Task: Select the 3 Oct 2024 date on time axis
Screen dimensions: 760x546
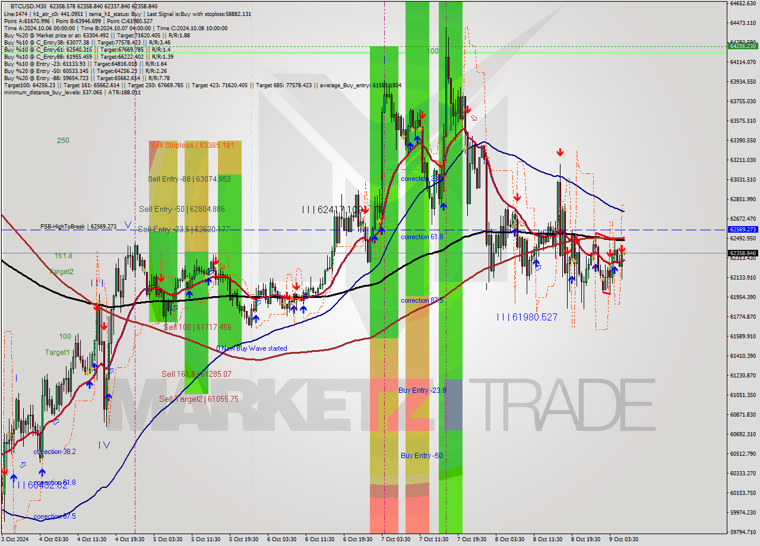Action: point(15,539)
